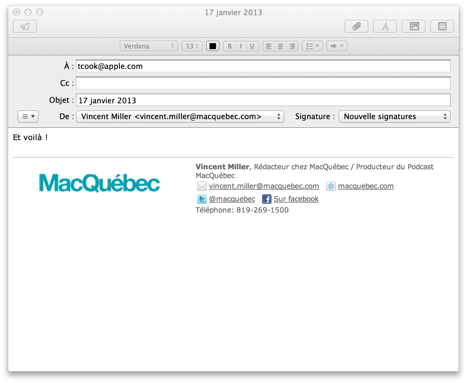Image resolution: width=467 pixels, height=383 pixels.
Task: Open the De sender account dropdown
Action: (180, 116)
